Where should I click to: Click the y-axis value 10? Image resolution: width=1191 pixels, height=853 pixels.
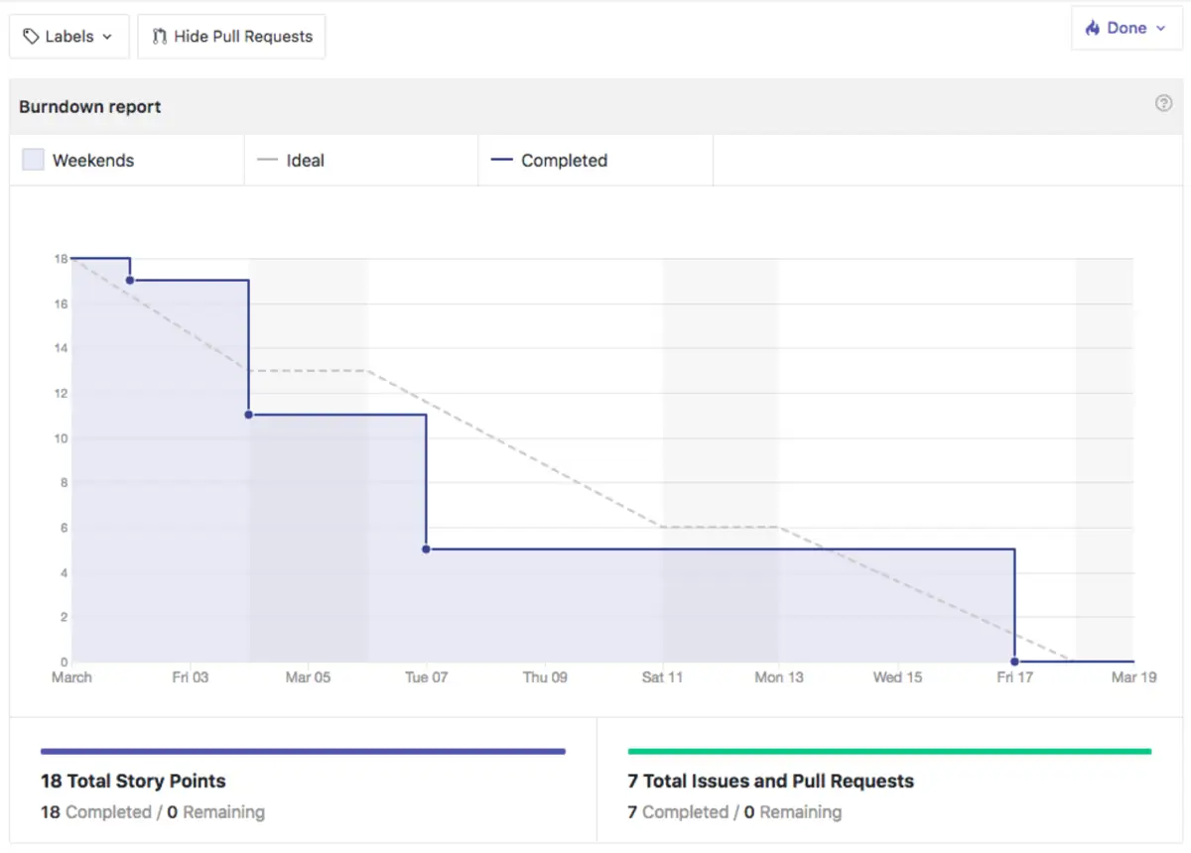point(61,438)
